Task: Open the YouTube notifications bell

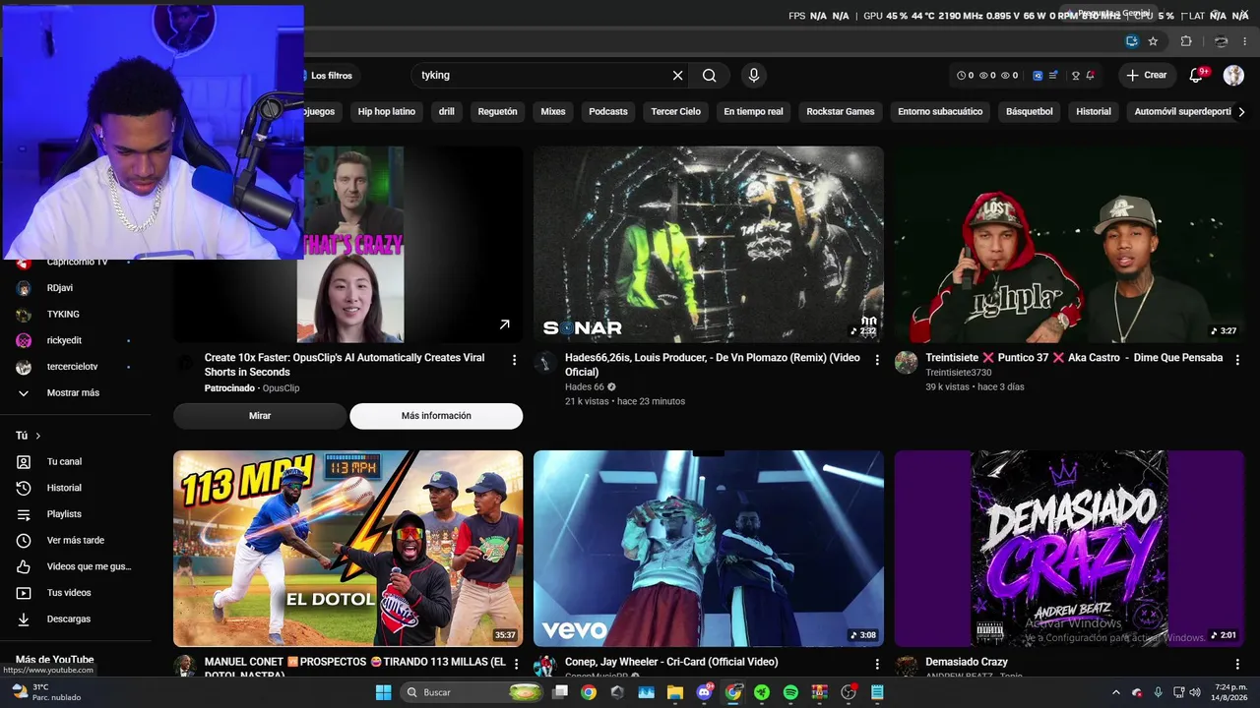Action: click(x=1197, y=76)
